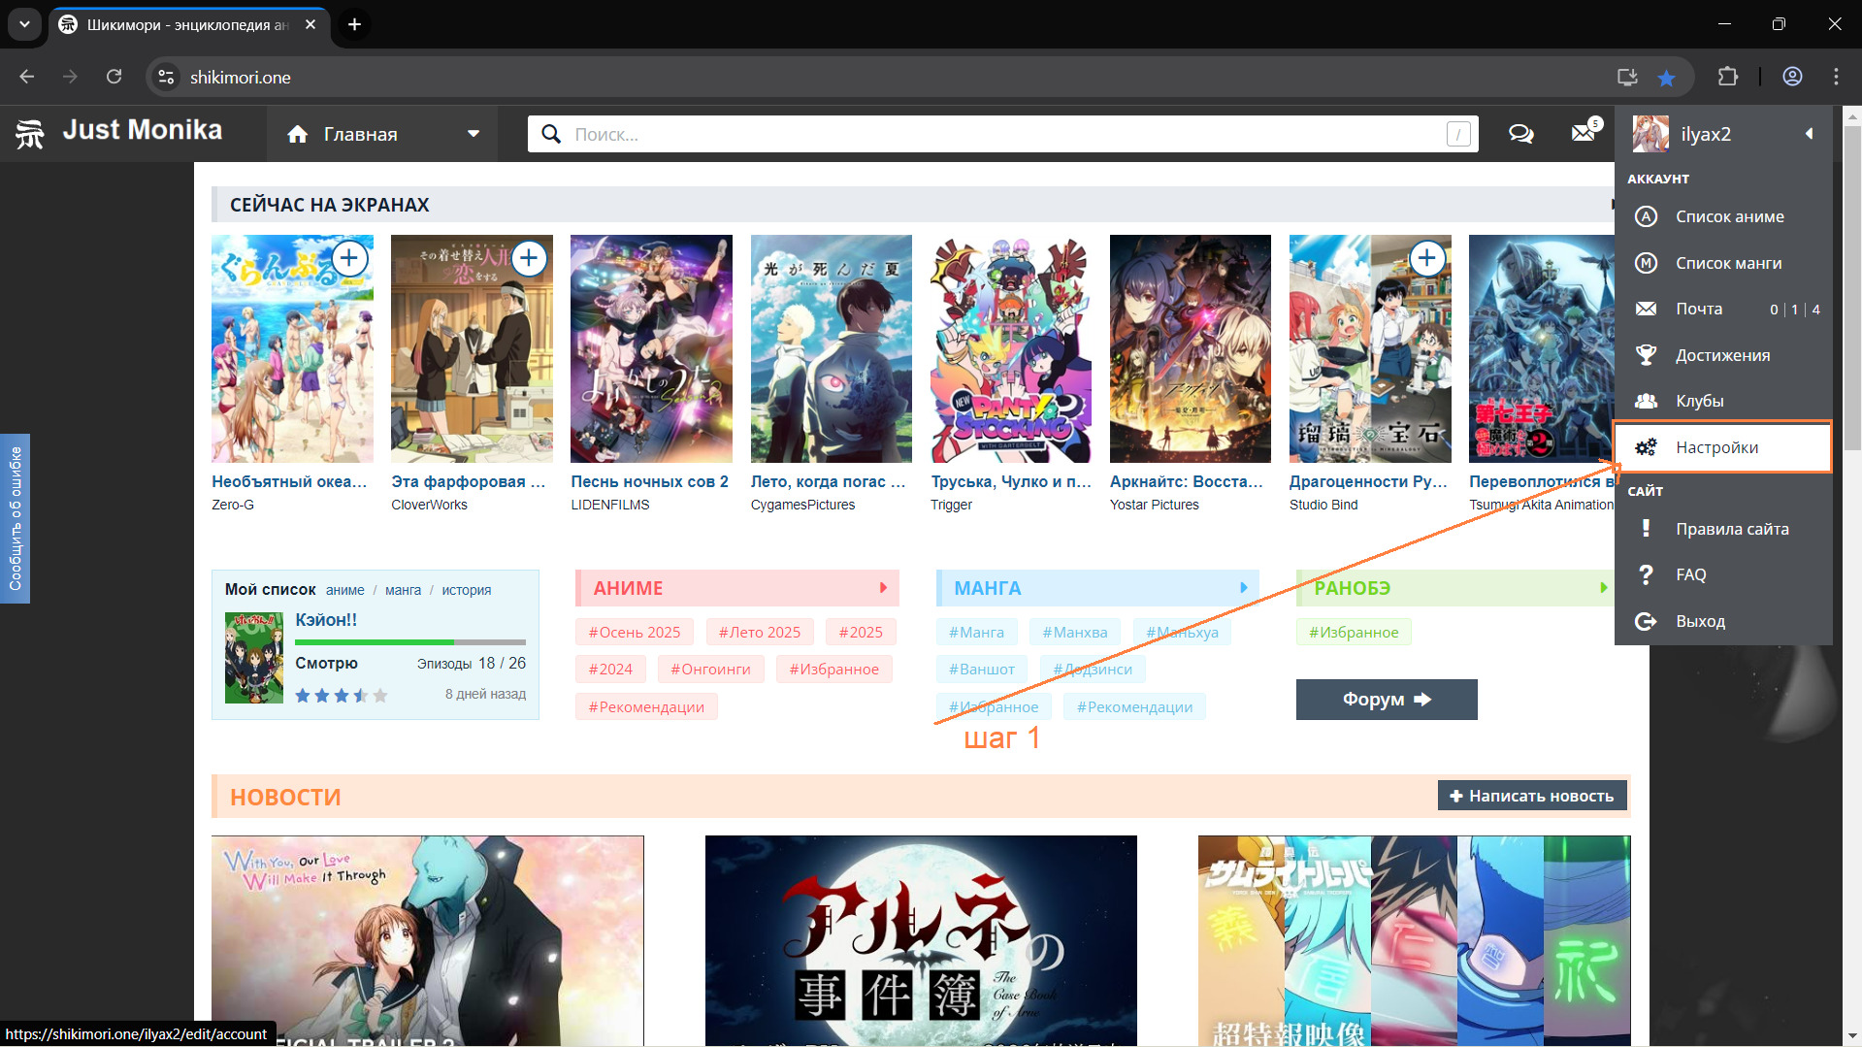Open the comments chat bubble icon
This screenshot has width=1862, height=1047.
(x=1520, y=134)
